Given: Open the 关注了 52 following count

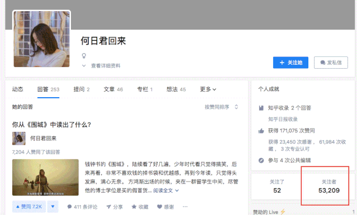Looking at the screenshot, I should 277,187.
